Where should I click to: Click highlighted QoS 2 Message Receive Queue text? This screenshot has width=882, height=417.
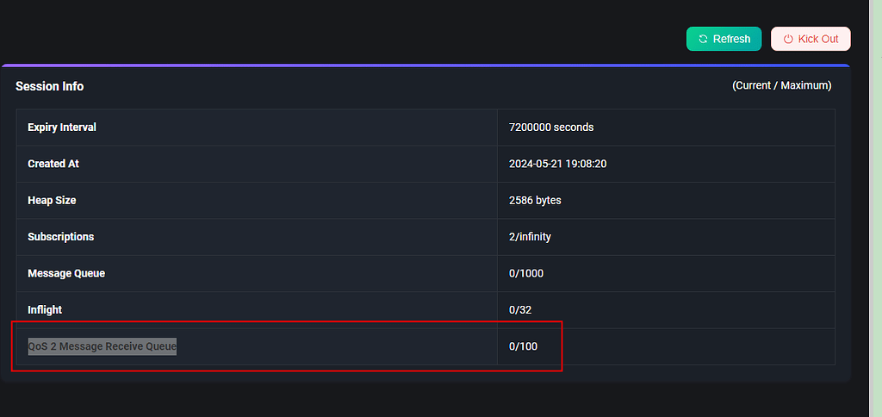coord(102,346)
